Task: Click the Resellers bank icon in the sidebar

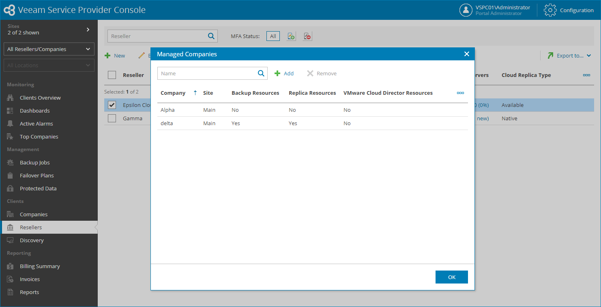Action: [x=11, y=227]
